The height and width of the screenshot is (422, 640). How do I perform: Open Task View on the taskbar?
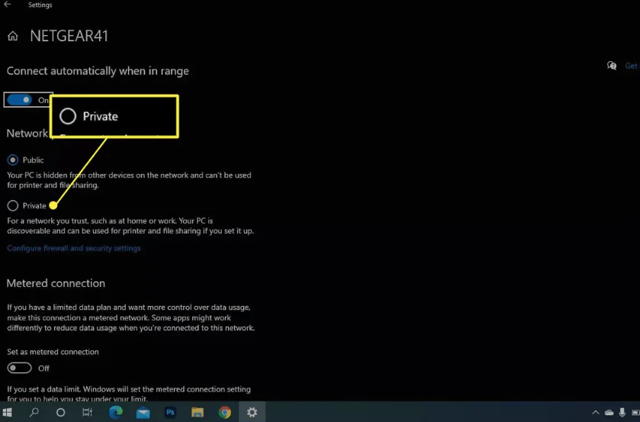88,412
